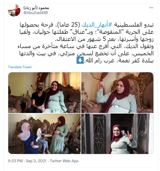This screenshot has width=160, height=171.
Task: Click the ornate iron door in the photo
Action: click(99, 134)
